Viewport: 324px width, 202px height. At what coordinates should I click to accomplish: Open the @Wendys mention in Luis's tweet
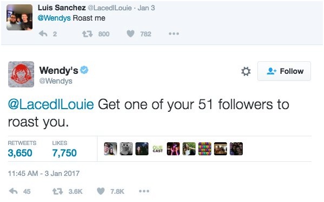click(54, 18)
